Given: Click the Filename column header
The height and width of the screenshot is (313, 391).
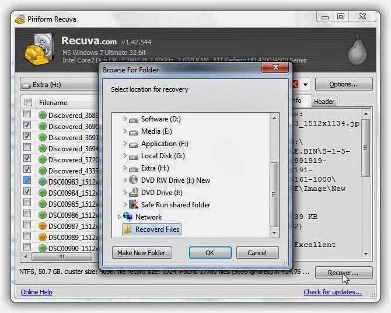Looking at the screenshot, I should 53,103.
